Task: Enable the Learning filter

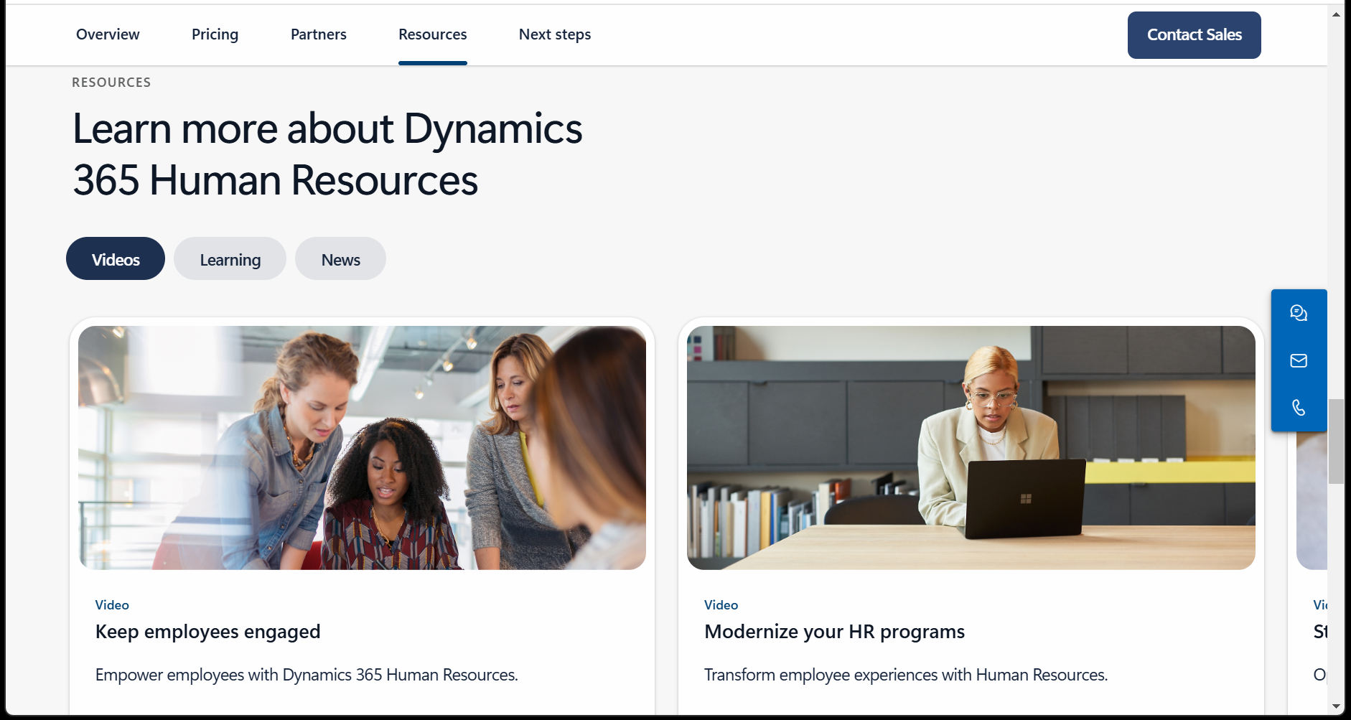Action: tap(230, 258)
